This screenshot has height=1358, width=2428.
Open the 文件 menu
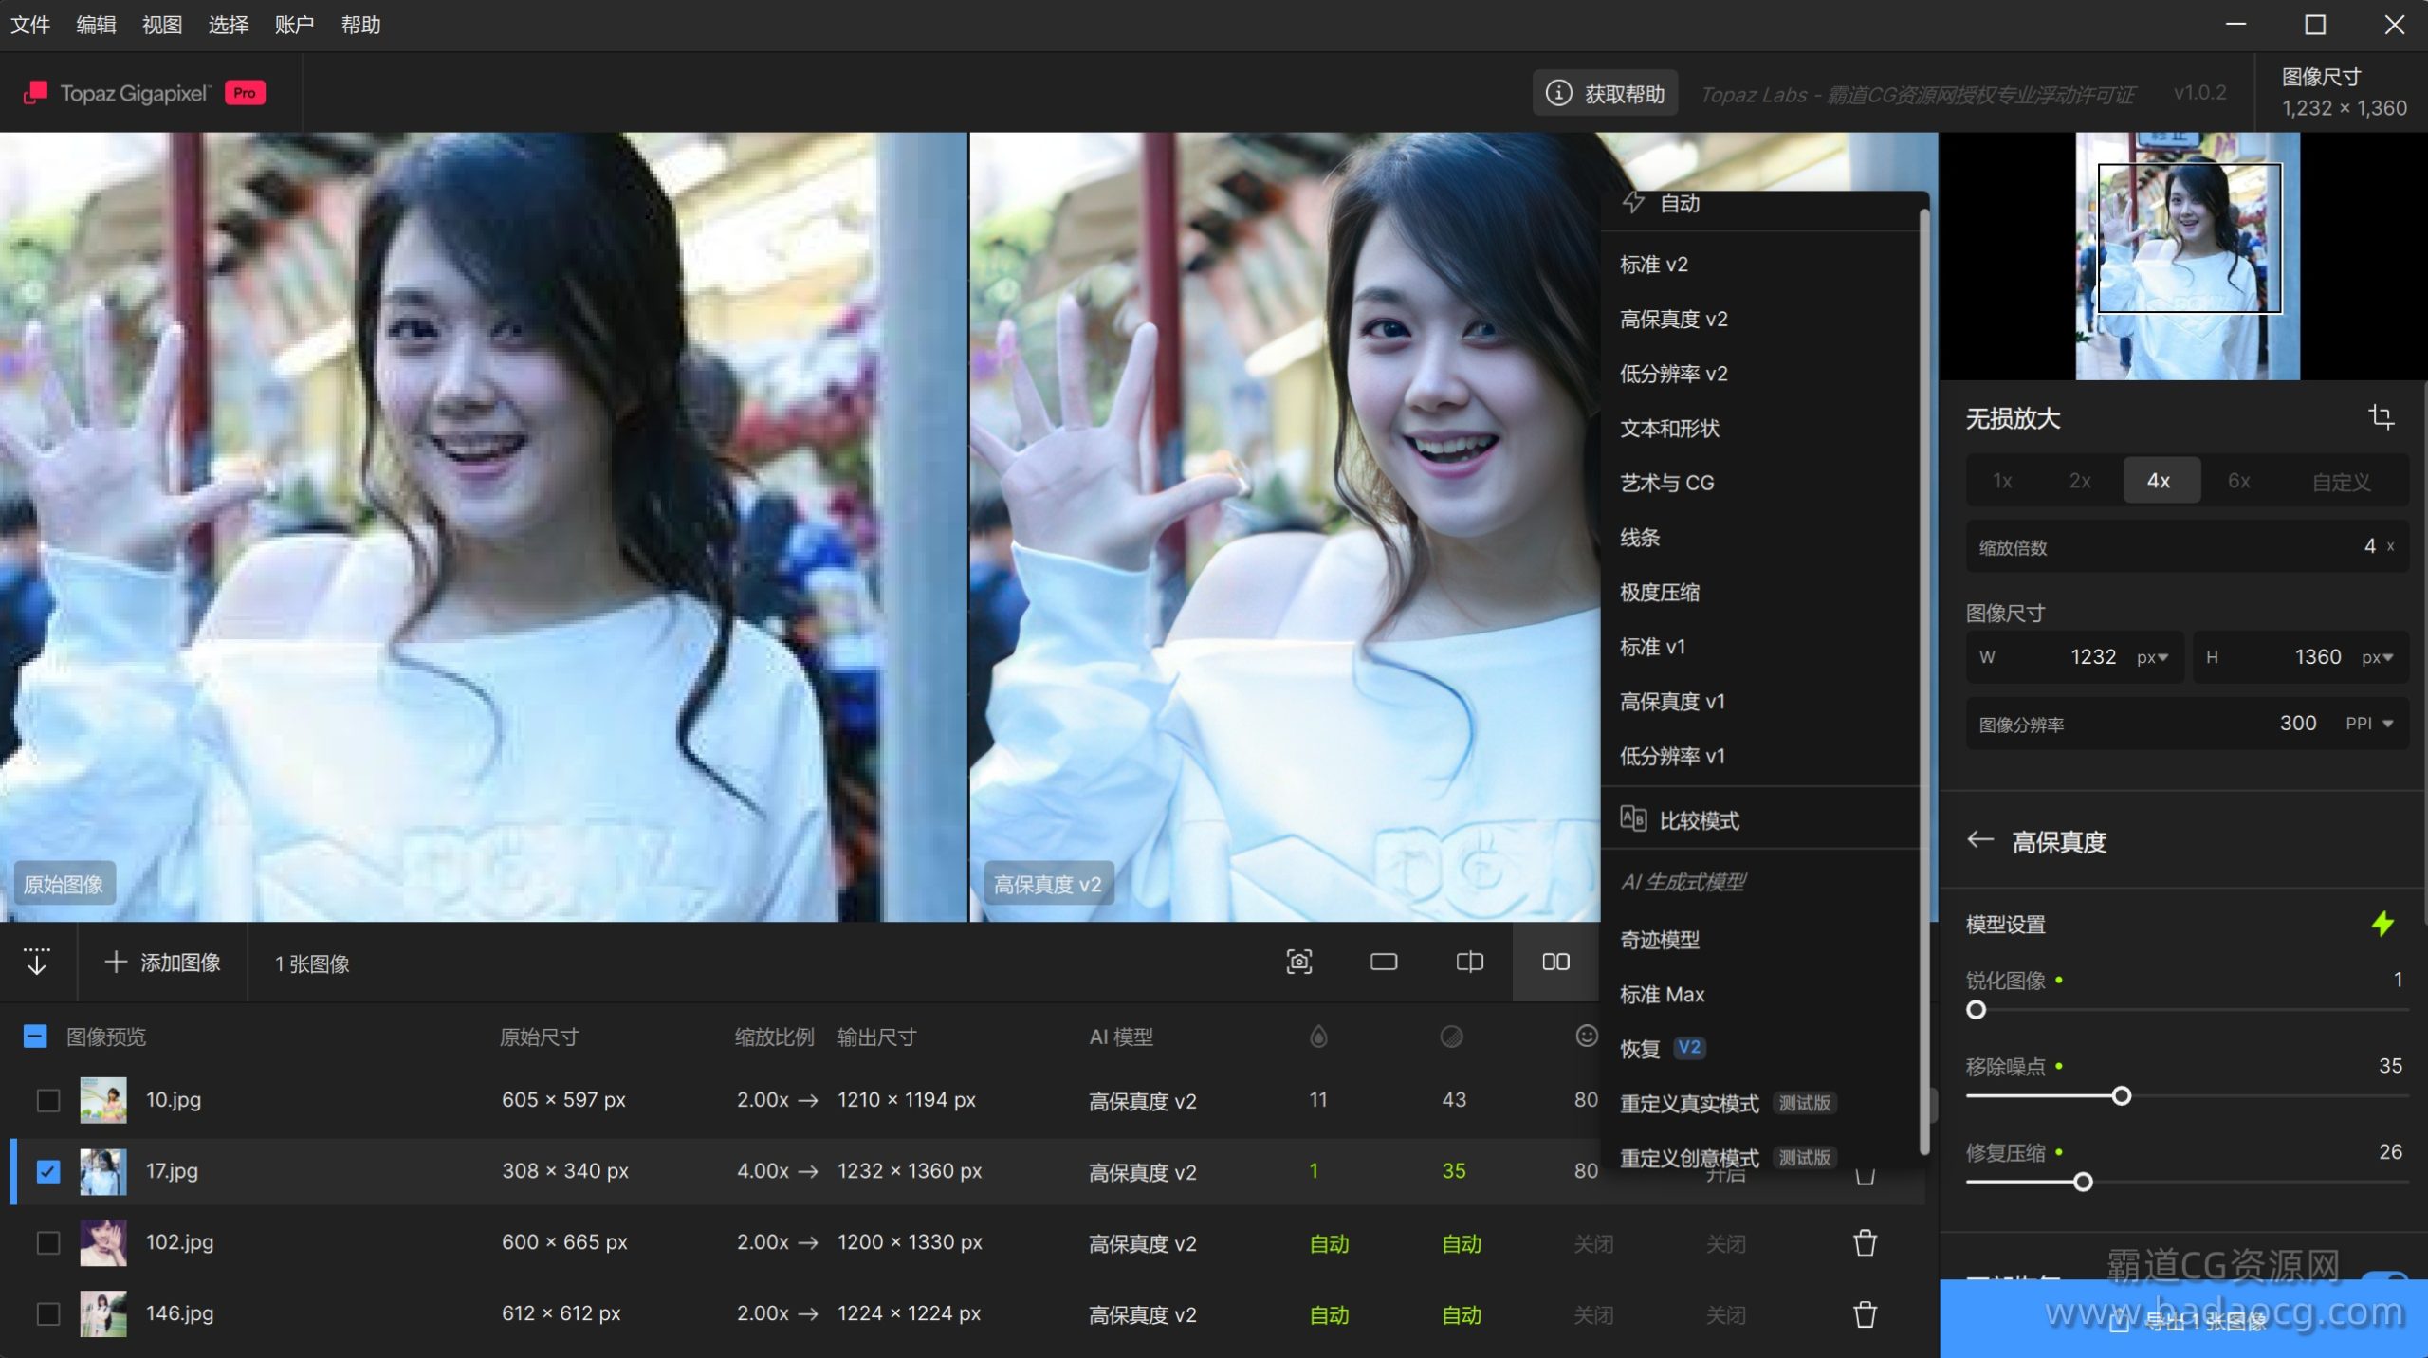[x=30, y=25]
